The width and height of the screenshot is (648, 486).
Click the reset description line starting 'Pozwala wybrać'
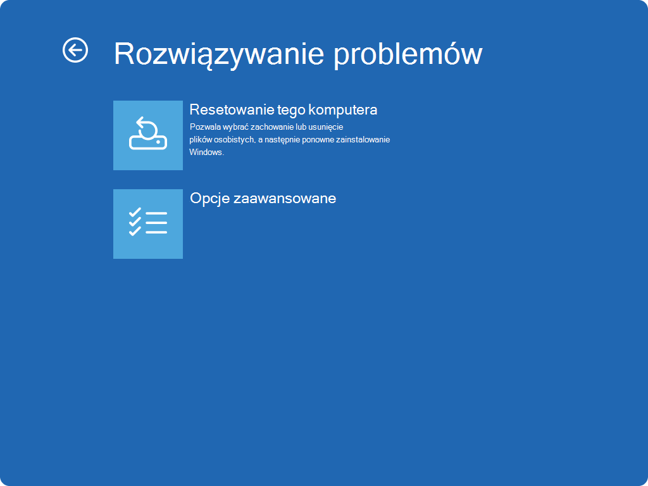(266, 127)
